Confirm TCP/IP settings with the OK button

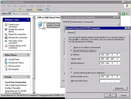[110, 95]
